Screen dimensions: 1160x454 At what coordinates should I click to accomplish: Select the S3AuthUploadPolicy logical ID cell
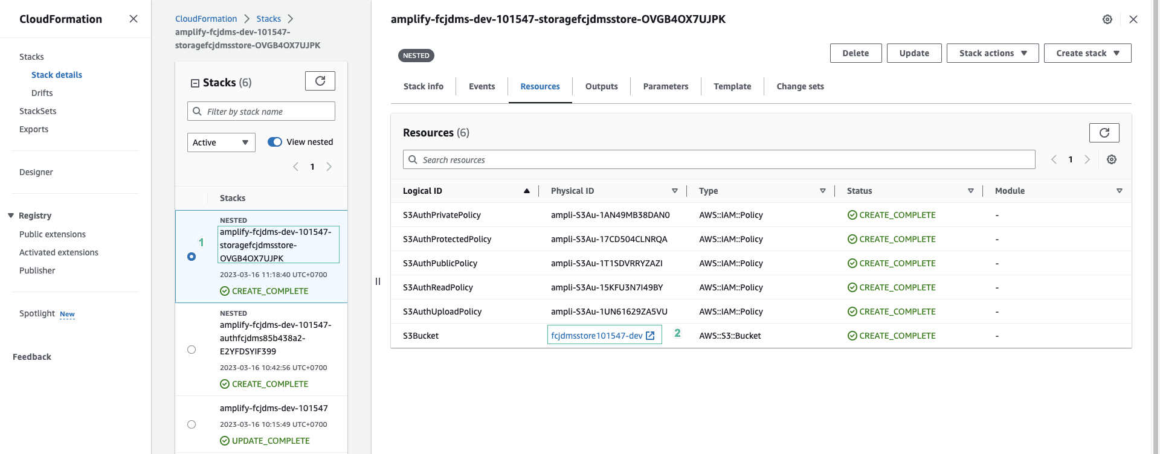click(x=442, y=312)
